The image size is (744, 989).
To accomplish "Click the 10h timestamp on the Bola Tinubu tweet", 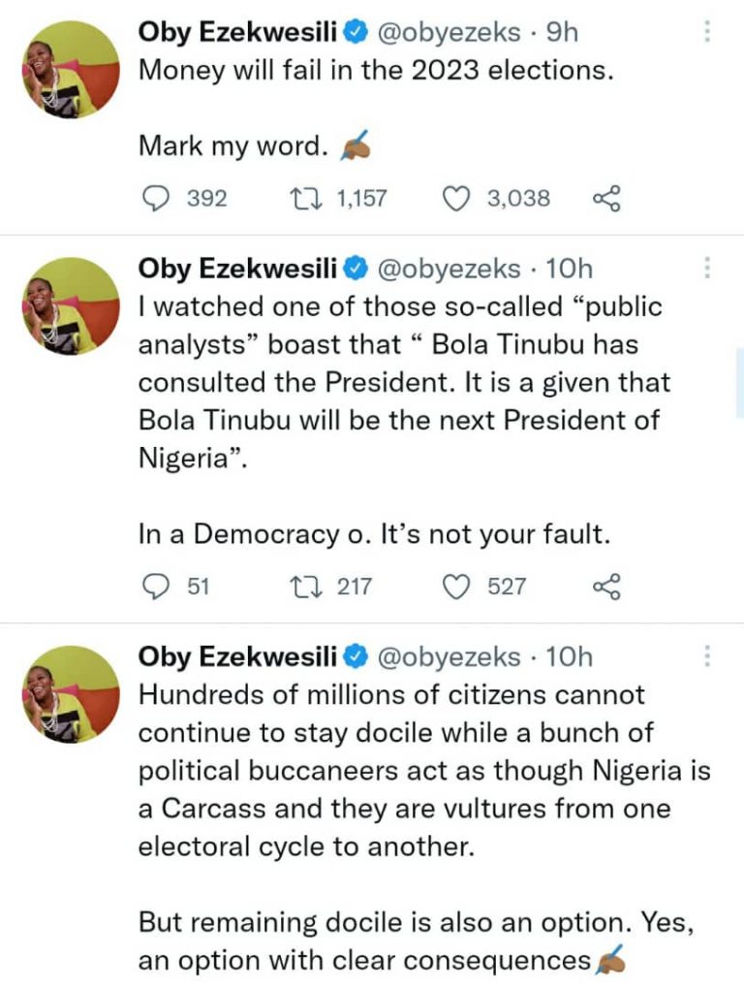I will coord(572,268).
